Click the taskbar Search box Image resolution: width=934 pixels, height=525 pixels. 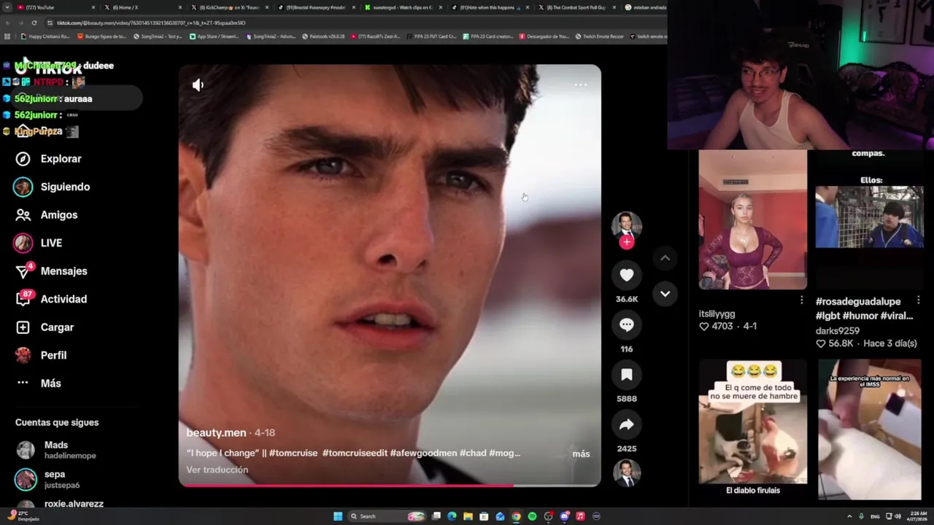pos(387,516)
